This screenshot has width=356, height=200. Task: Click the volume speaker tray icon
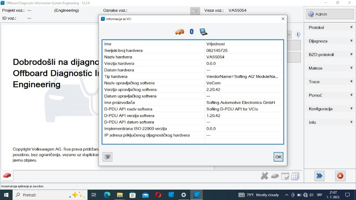[311, 195]
